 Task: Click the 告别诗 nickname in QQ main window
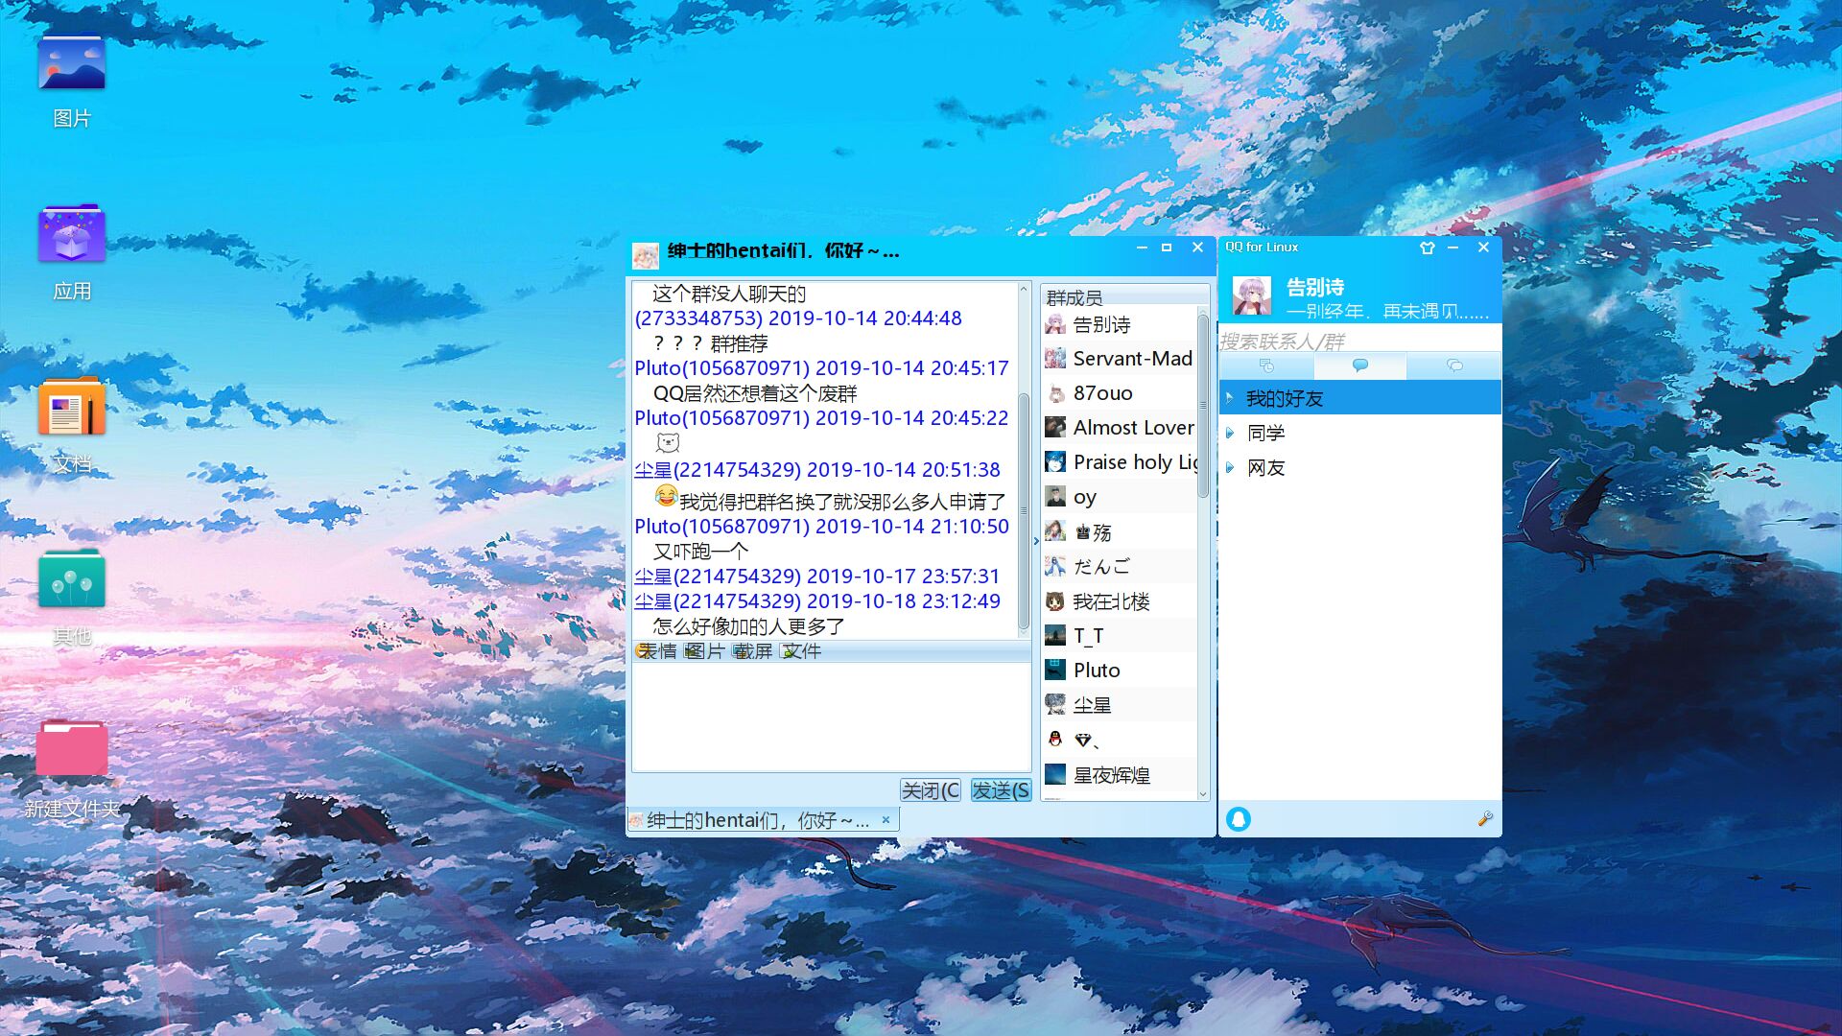pyautogui.click(x=1315, y=287)
